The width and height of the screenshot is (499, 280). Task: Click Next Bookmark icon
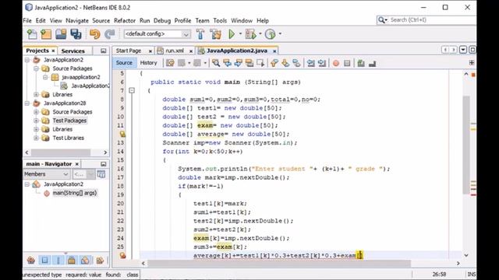[285, 63]
